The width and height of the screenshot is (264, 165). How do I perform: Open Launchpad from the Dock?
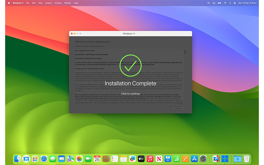(x=35, y=159)
